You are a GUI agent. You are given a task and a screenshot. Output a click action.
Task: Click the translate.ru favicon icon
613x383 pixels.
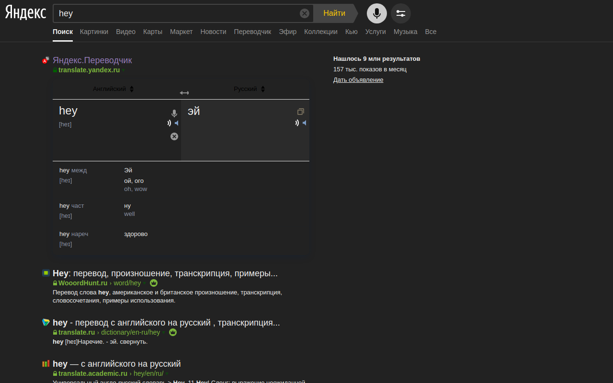[x=46, y=322]
